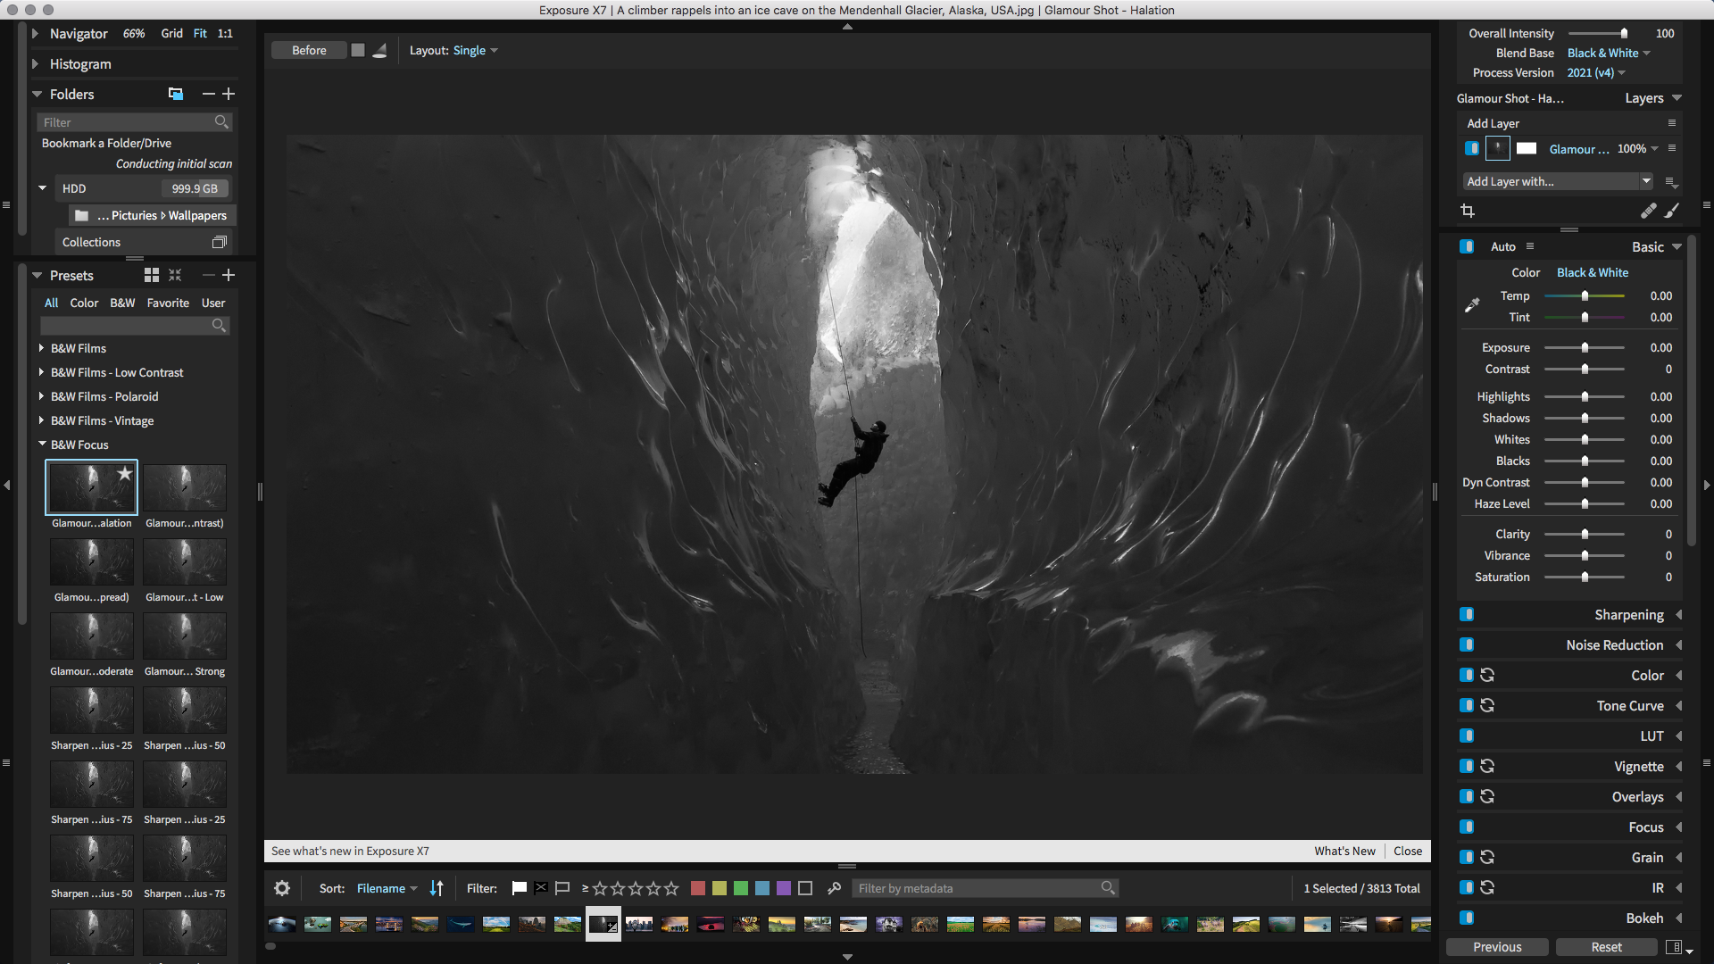Select the Crop tool icon
The width and height of the screenshot is (1714, 964).
(x=1467, y=211)
